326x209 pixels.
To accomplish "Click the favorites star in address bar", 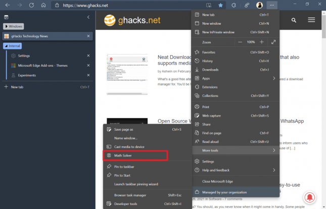I will [221, 5].
